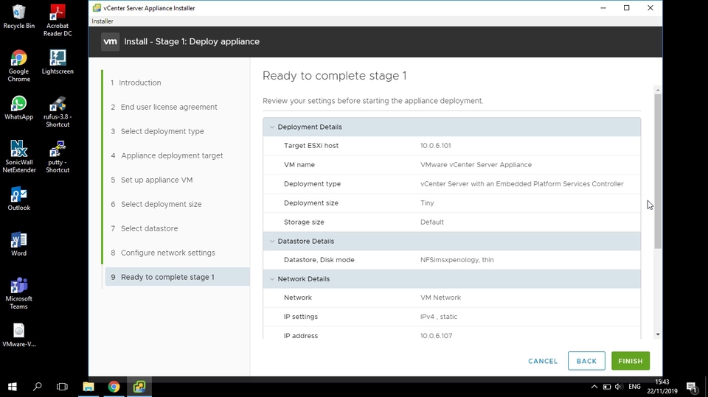Select the Lightscreen desktop icon
Screen dimensions: 708x397
[x=58, y=63]
